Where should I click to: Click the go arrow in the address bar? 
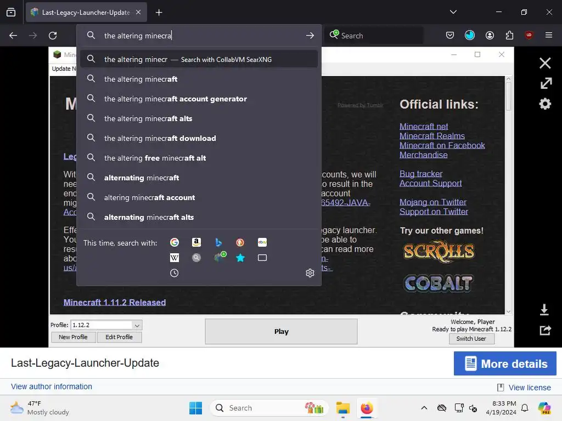(x=310, y=36)
